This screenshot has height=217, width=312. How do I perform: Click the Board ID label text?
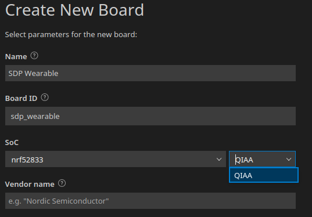click(21, 99)
